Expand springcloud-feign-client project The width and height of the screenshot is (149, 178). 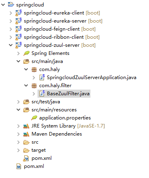click(x=11, y=29)
